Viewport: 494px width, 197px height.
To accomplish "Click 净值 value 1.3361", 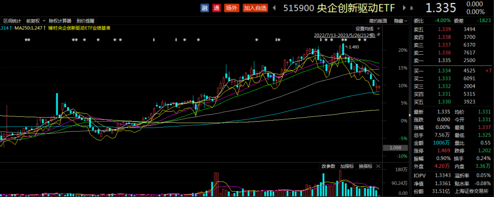I will [x=442, y=184].
